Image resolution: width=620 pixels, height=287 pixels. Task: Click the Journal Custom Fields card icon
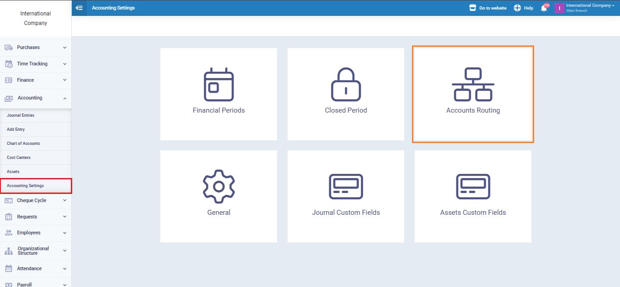(x=346, y=187)
